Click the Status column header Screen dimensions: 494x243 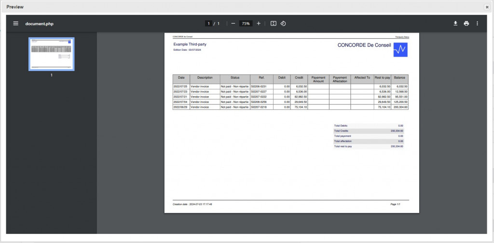(x=235, y=79)
